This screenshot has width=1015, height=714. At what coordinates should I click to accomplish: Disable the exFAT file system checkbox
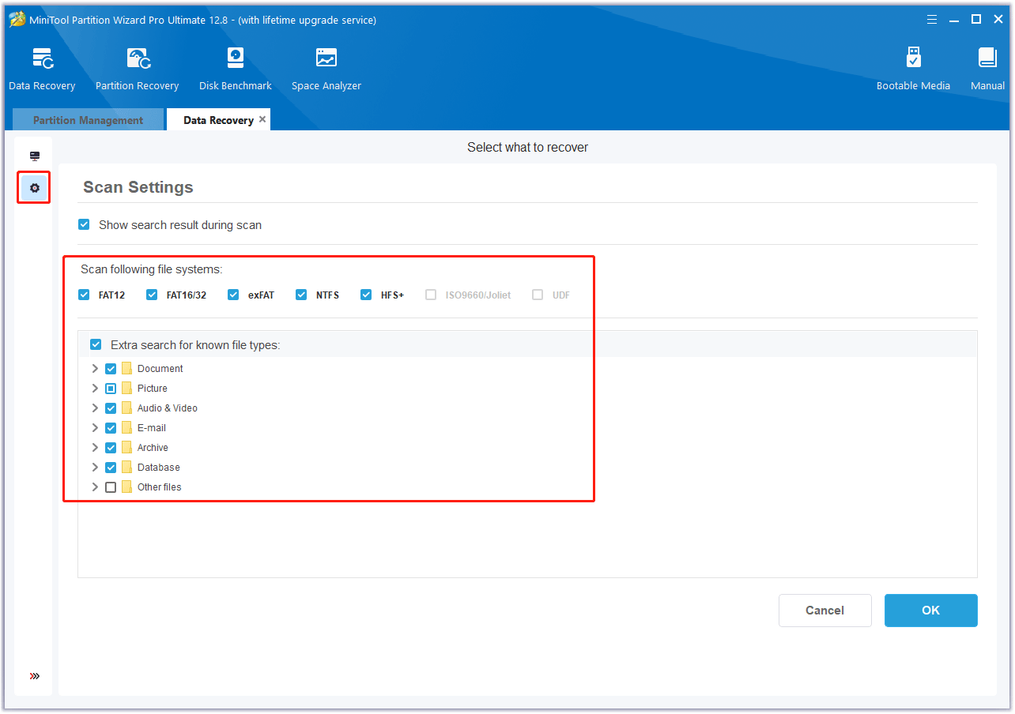pos(233,295)
